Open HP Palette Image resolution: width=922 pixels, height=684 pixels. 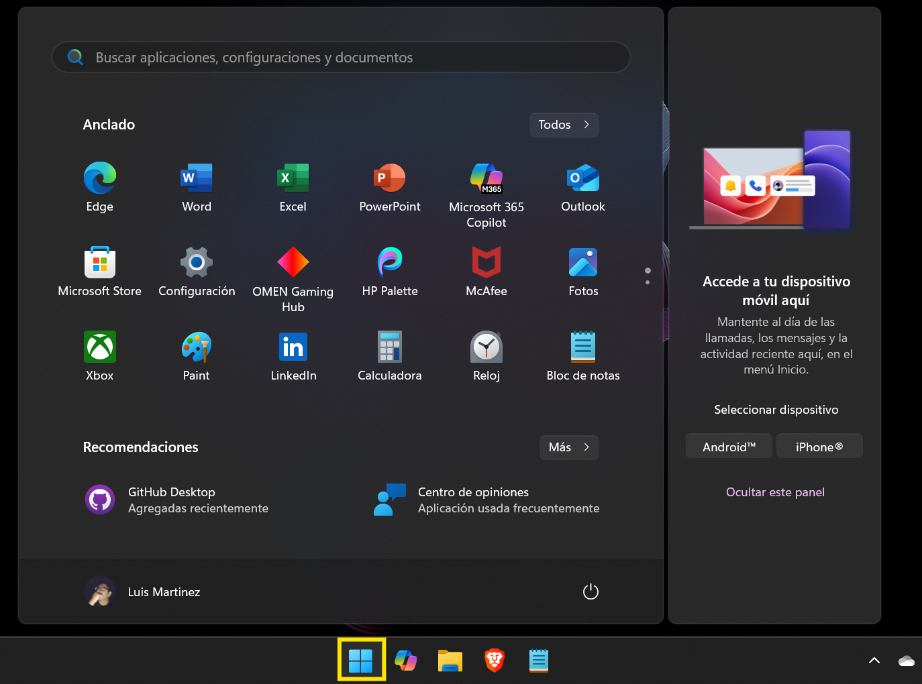coord(390,270)
